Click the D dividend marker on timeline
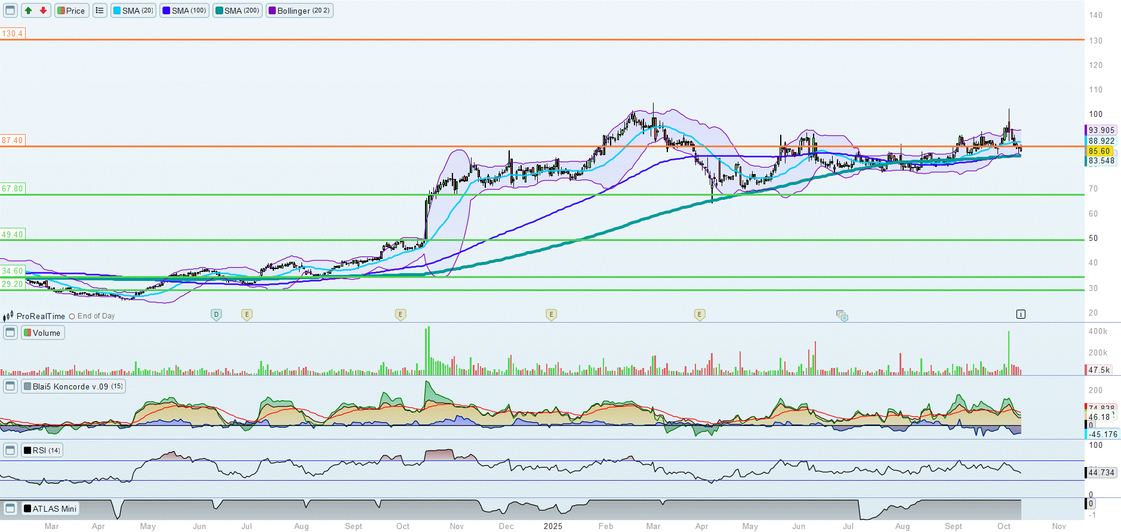This screenshot has width=1121, height=532. pos(216,314)
